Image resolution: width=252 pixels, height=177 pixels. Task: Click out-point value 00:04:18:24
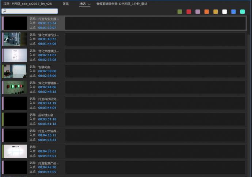click(47, 140)
